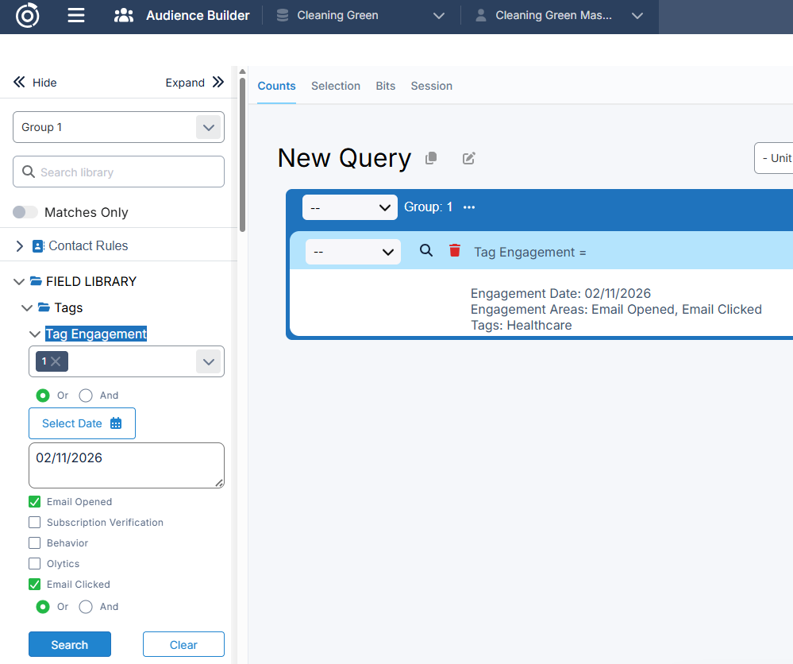Open the Session tab

tap(431, 86)
